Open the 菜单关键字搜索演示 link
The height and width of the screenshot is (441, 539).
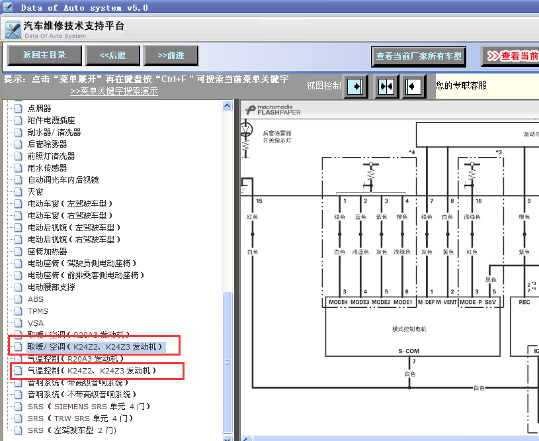114,91
